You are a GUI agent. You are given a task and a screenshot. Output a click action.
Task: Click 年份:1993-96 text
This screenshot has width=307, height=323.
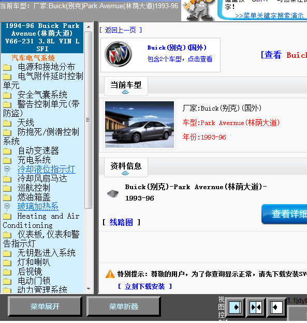click(x=204, y=137)
